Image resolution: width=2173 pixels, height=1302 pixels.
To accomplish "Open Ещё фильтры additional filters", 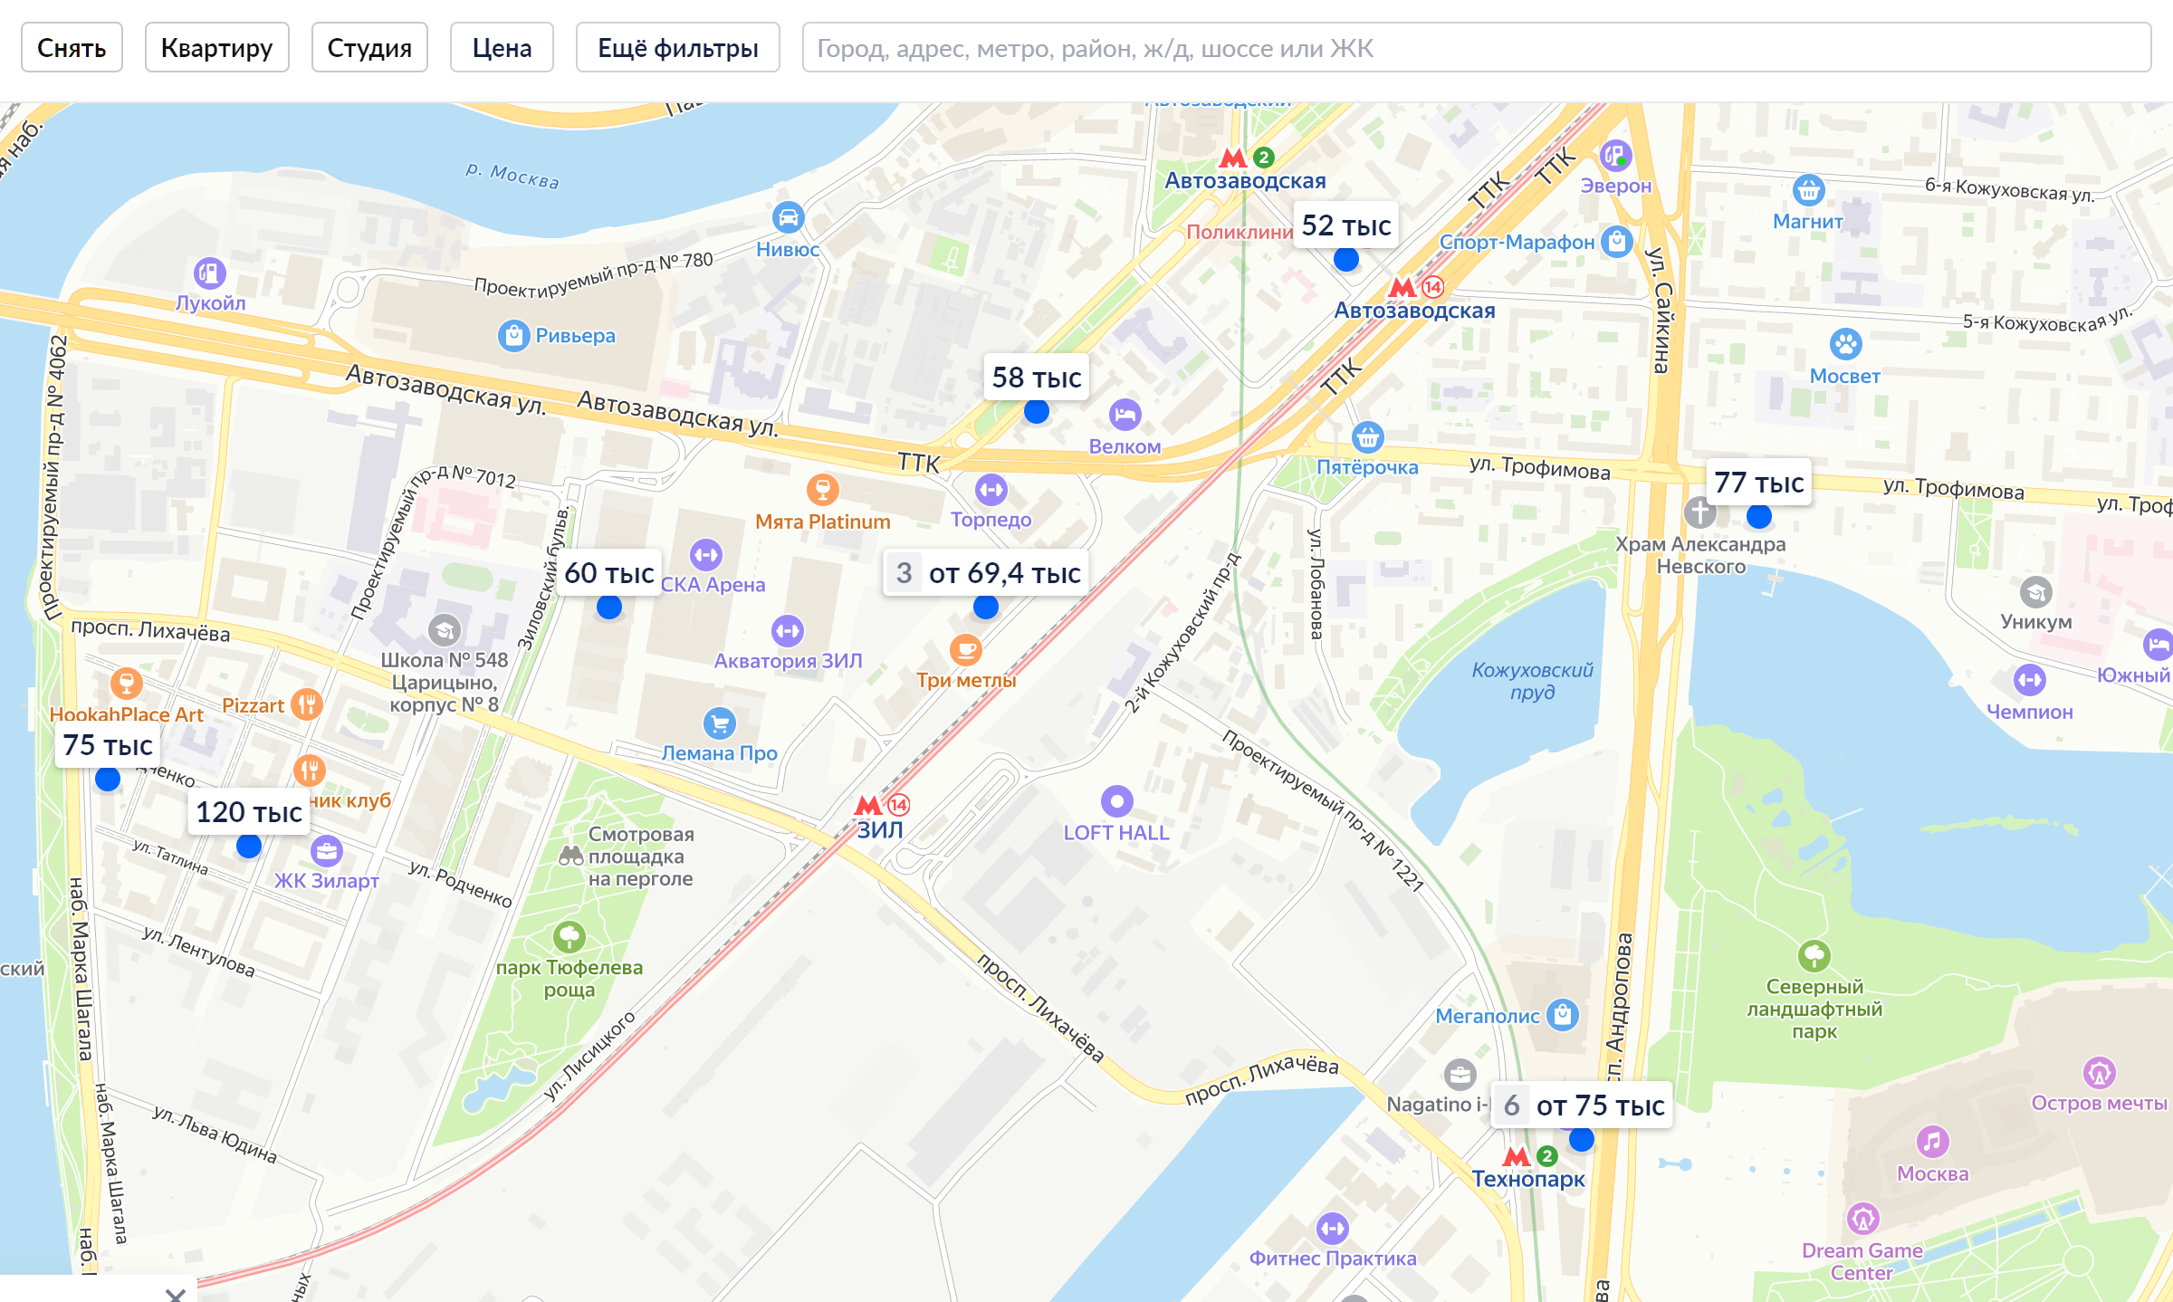I will [x=677, y=47].
